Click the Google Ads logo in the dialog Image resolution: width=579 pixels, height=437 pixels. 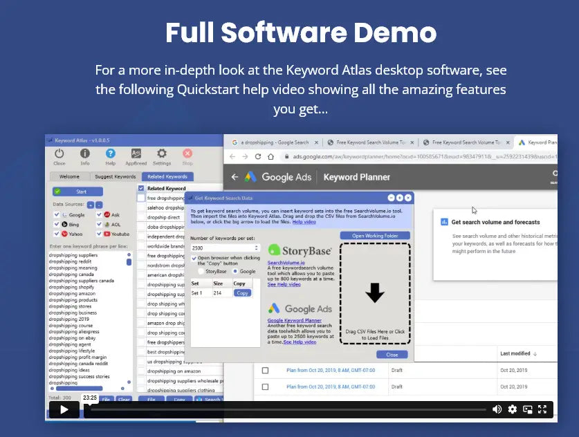(300, 308)
